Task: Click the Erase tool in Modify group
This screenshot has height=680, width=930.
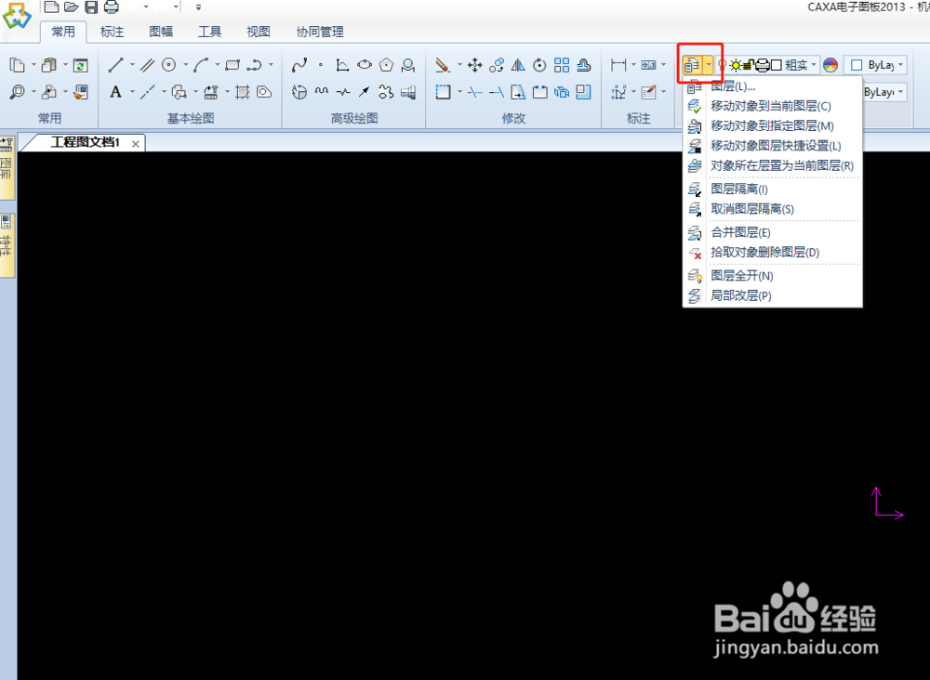Action: (443, 65)
